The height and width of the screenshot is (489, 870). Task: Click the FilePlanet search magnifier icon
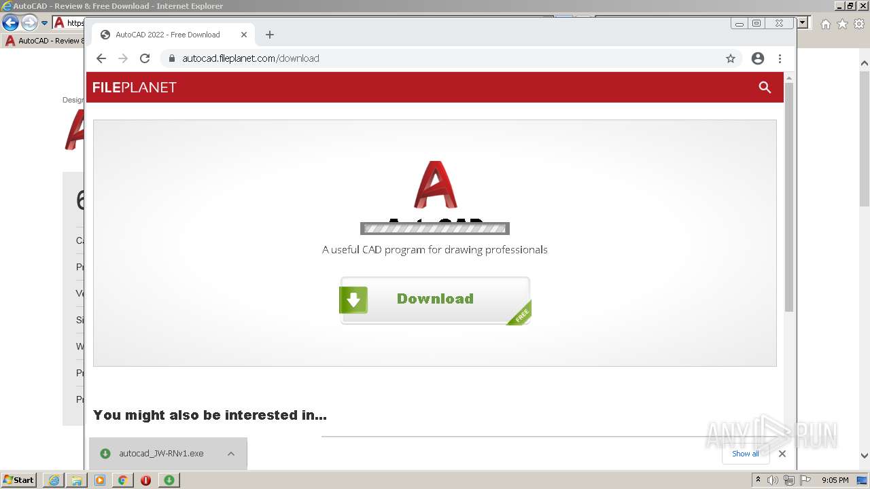[x=765, y=87]
